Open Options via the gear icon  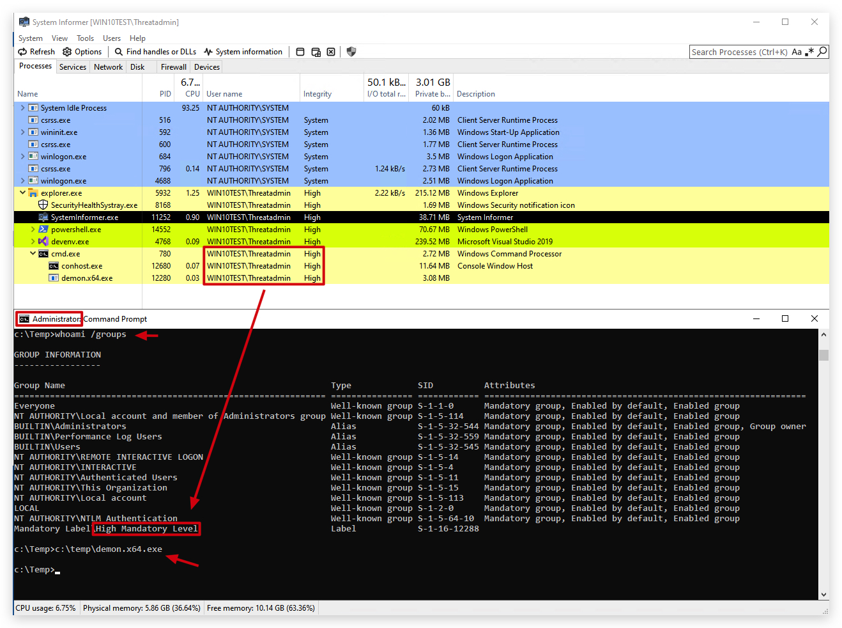(x=67, y=52)
